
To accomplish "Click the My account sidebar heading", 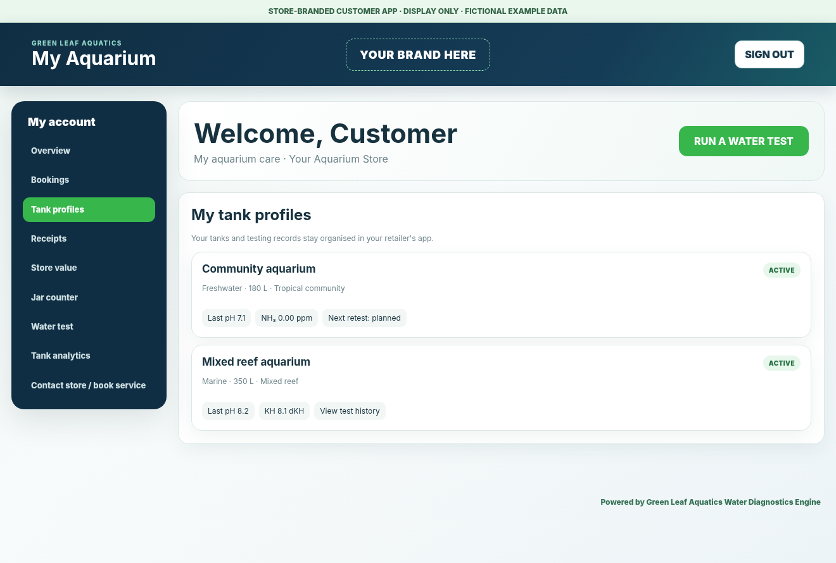I will click(x=61, y=122).
